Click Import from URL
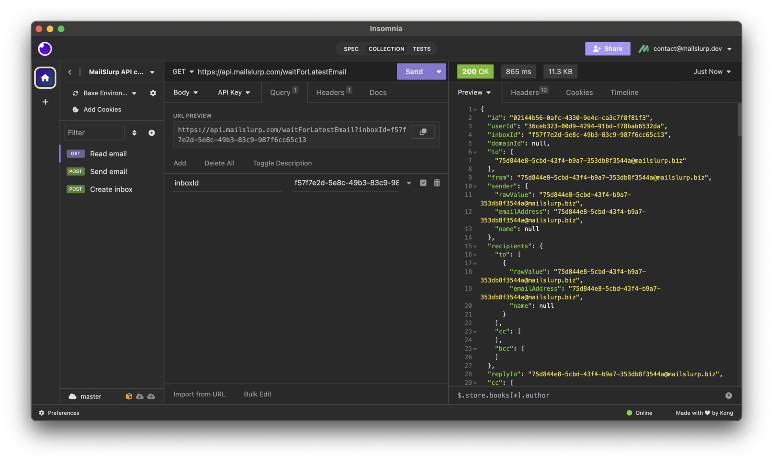 click(199, 394)
